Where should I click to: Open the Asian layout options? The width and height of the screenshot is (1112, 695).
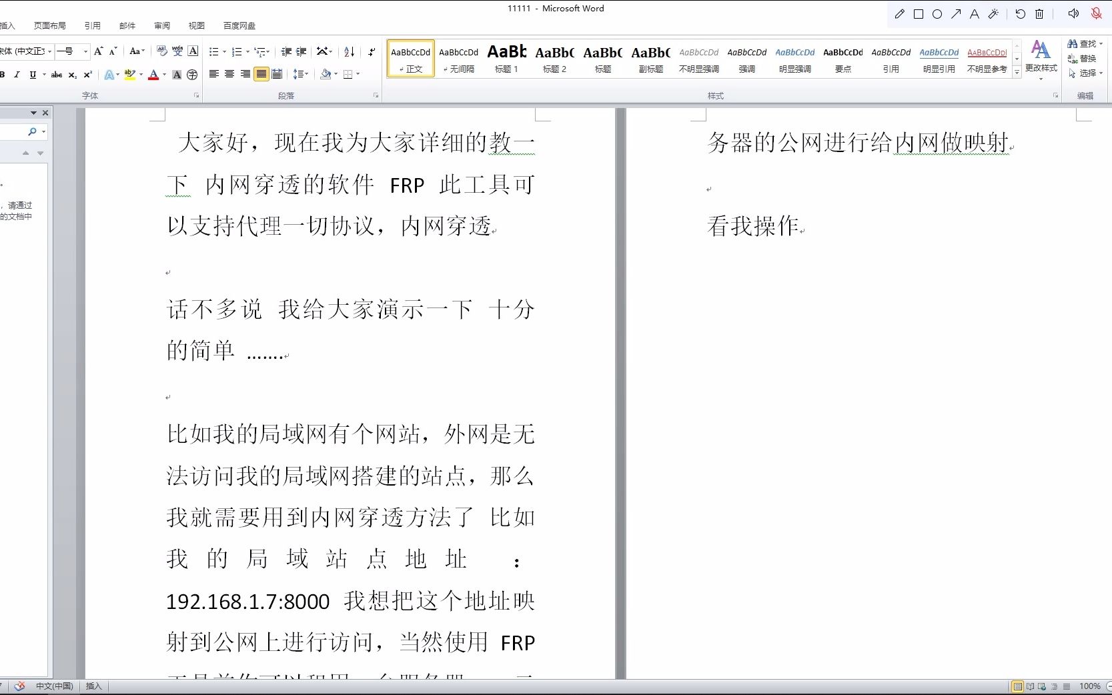point(324,51)
